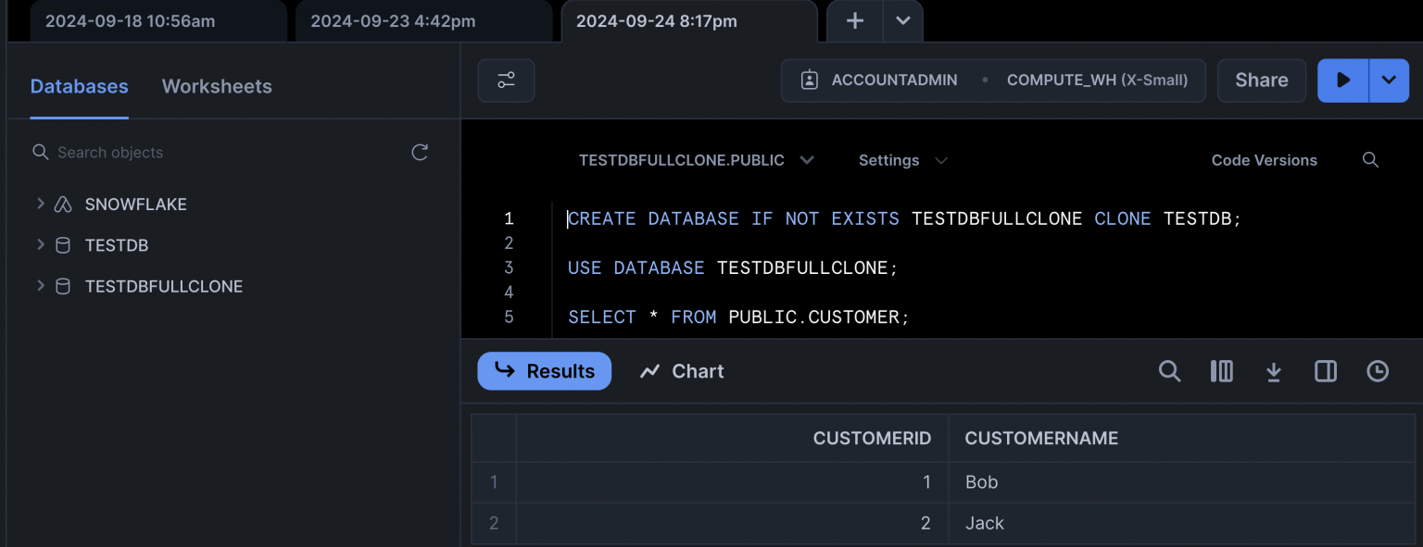Expand the SNOWFLAKE database tree node
The width and height of the screenshot is (1423, 547).
(40, 204)
